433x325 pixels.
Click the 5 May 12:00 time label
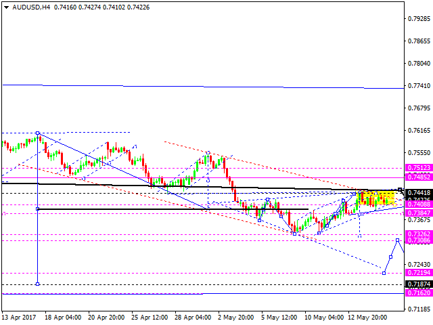[x=279, y=318]
